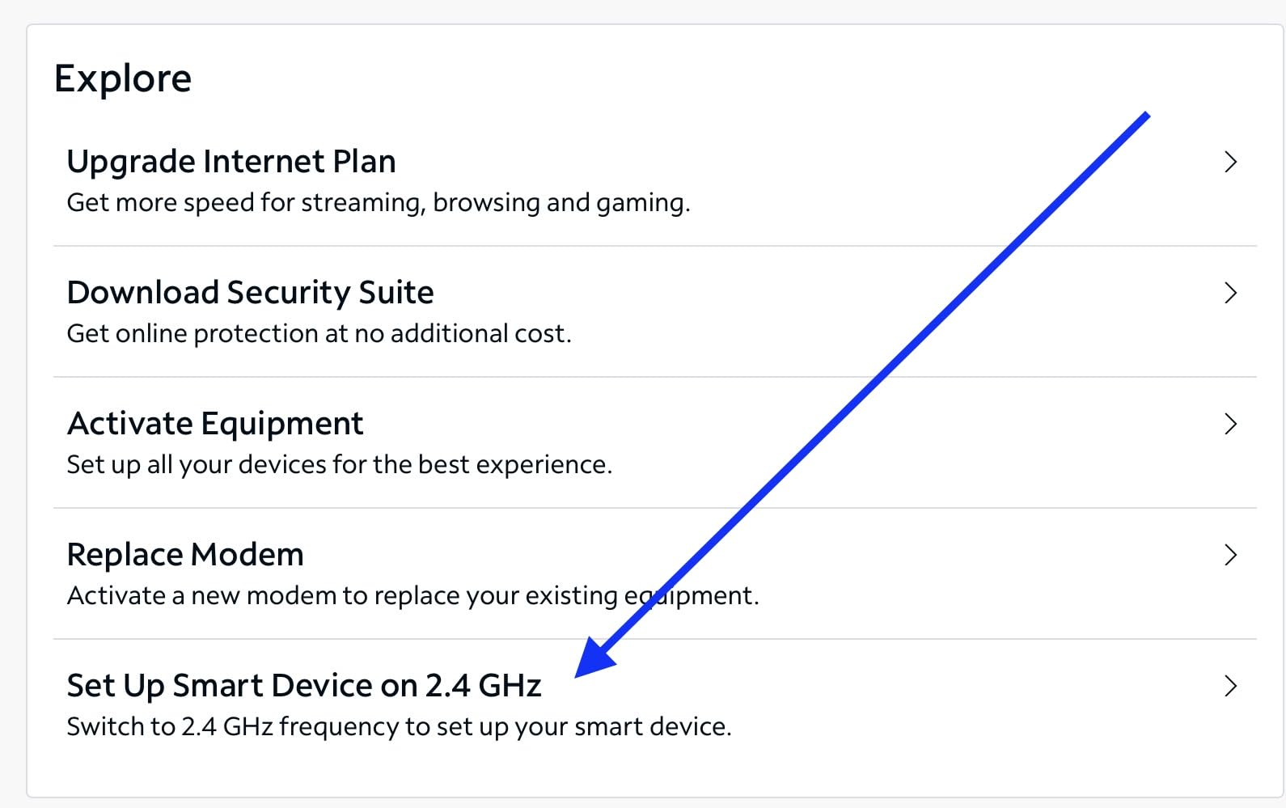Select the Download Security Suite heading
Screen dimensions: 1286x808
tap(250, 293)
